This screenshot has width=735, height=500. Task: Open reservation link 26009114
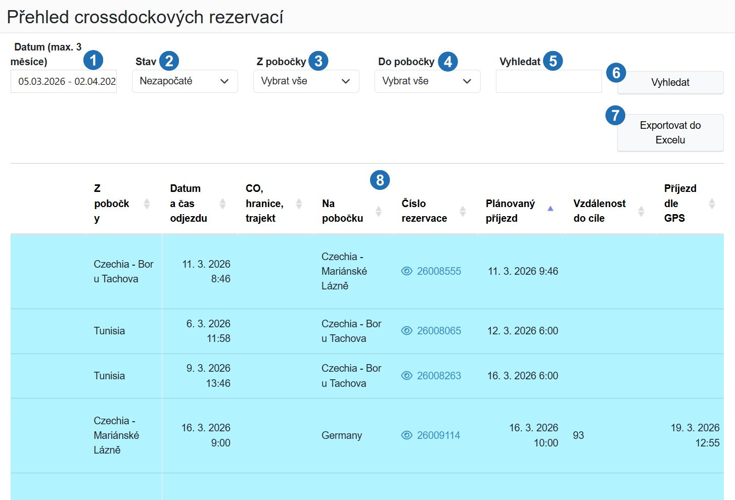pos(438,435)
